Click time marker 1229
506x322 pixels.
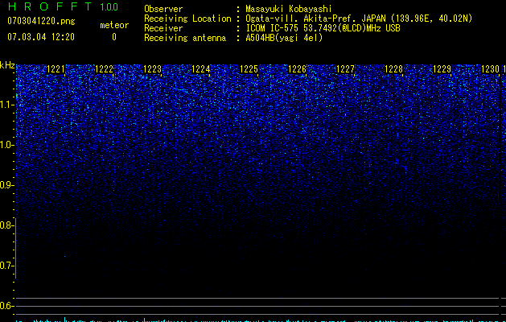[442, 69]
